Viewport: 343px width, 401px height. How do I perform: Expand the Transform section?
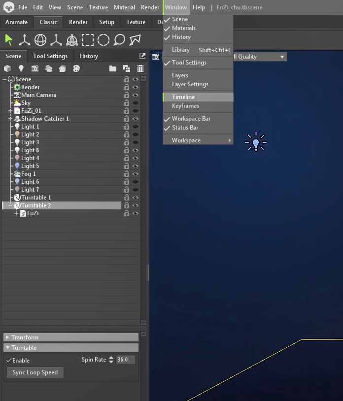7,337
